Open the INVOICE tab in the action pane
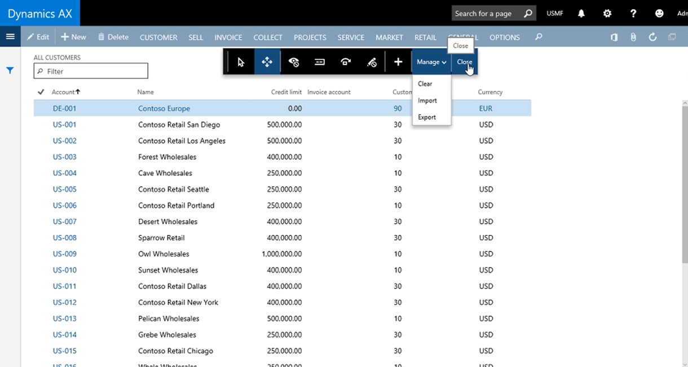Viewport: 688px width, 367px height. 228,37
